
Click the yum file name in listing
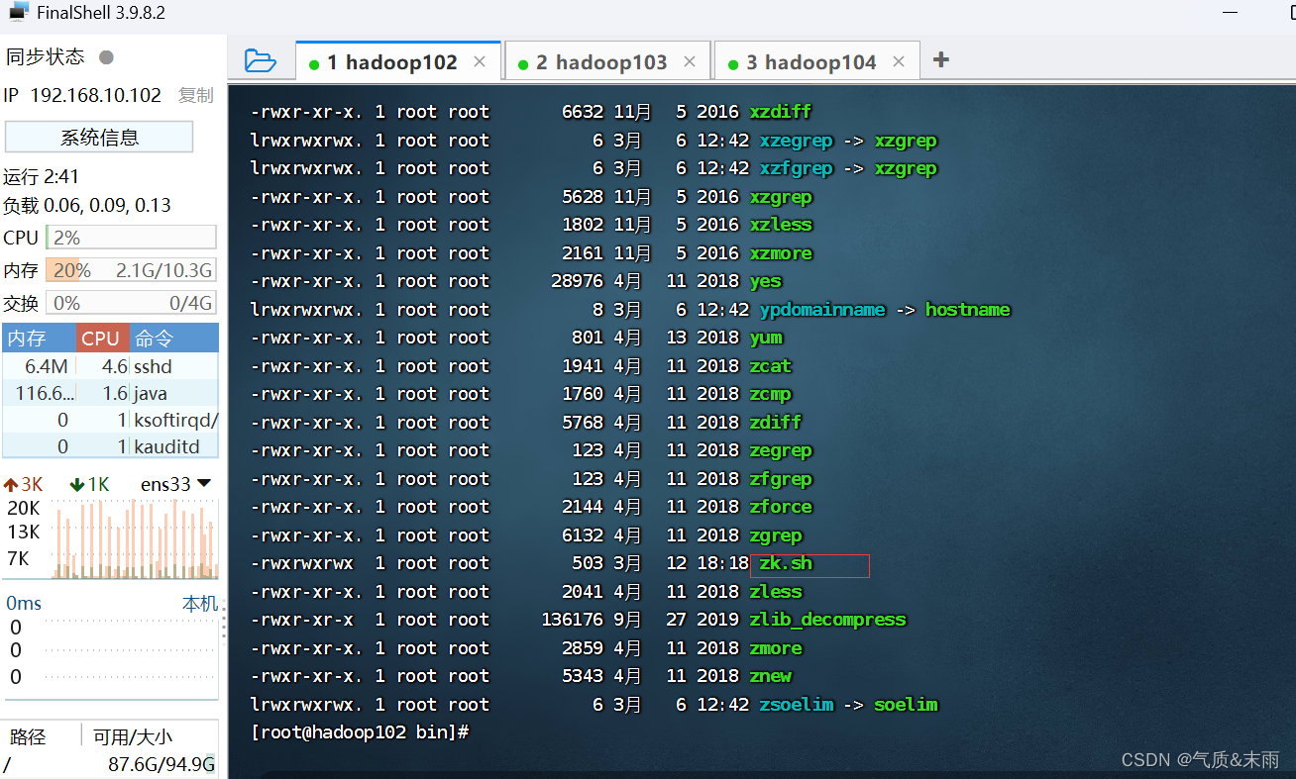pyautogui.click(x=766, y=338)
